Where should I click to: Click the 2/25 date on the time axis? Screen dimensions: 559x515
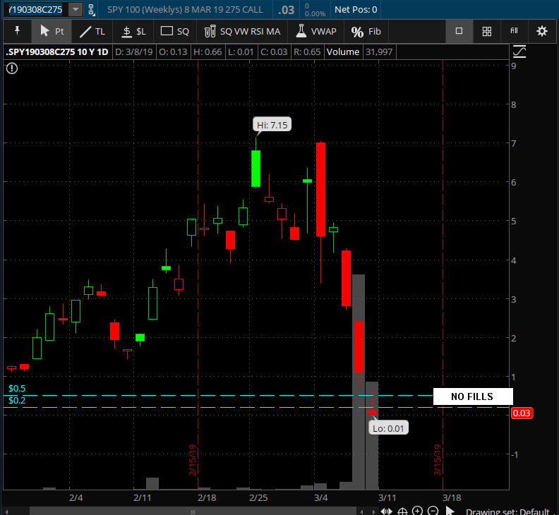tap(258, 497)
